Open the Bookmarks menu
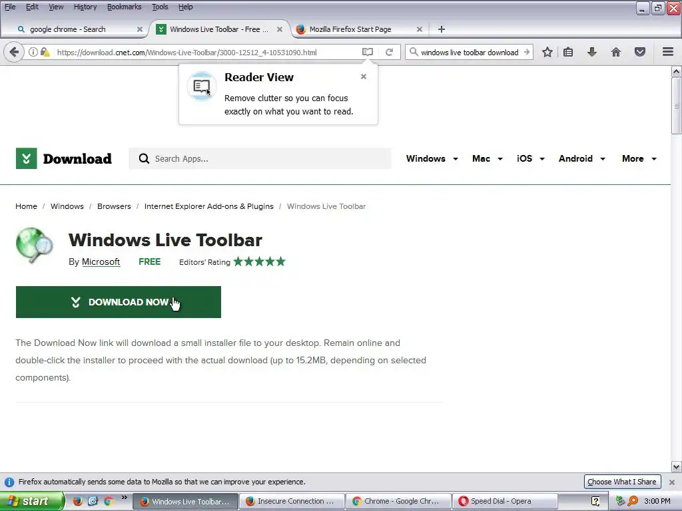Viewport: 682px width, 511px height. pos(124,7)
